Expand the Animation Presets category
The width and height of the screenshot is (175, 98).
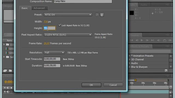click(x=130, y=56)
